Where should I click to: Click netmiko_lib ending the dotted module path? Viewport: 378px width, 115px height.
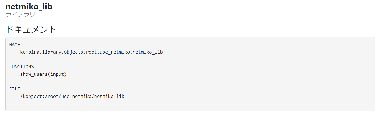click(148, 52)
